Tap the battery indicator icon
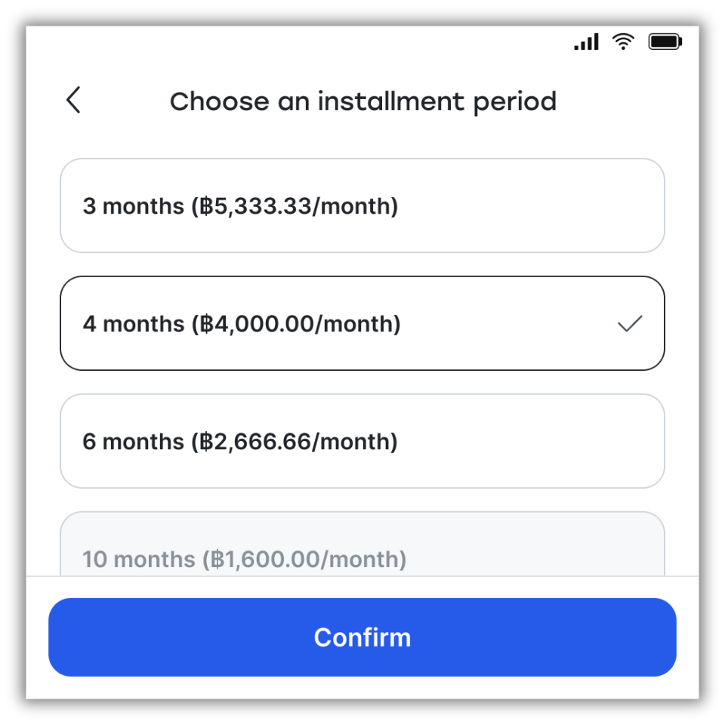The image size is (725, 725). pyautogui.click(x=665, y=42)
